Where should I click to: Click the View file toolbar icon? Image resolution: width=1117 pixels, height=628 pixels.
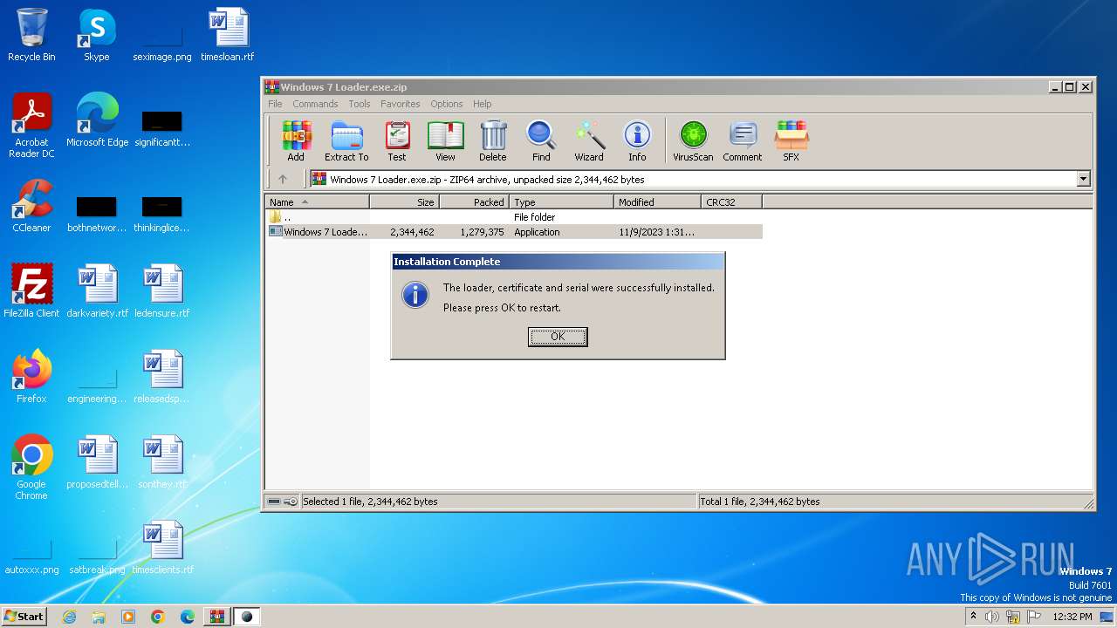click(x=445, y=141)
